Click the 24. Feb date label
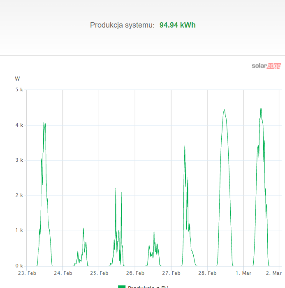Viewport: 285px width, 288px height. [x=63, y=273]
